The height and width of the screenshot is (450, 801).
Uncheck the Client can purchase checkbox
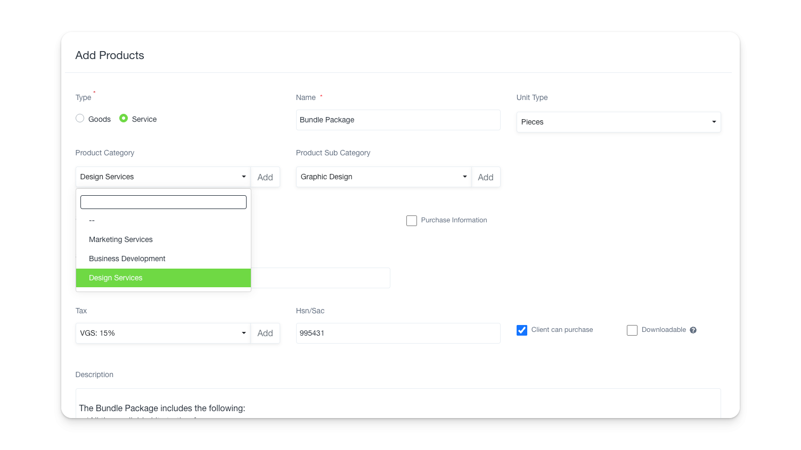coord(522,330)
